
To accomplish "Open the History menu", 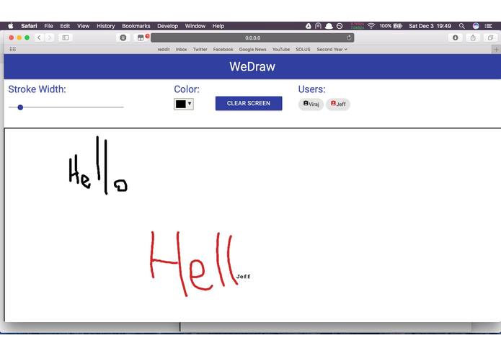I will [105, 26].
